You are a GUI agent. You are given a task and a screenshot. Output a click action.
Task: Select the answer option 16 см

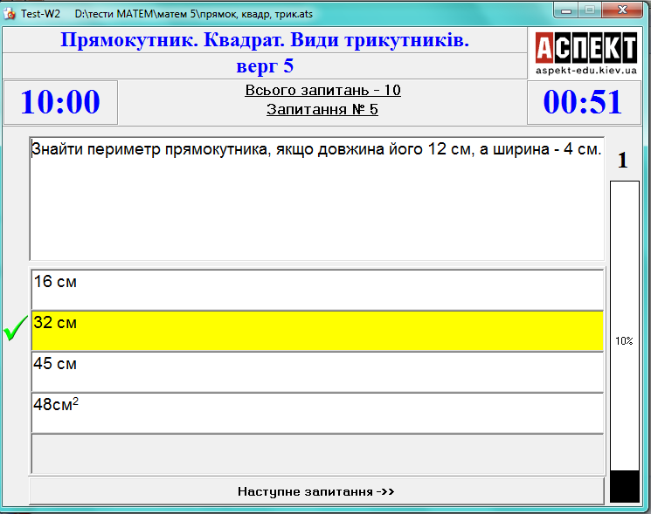[317, 290]
